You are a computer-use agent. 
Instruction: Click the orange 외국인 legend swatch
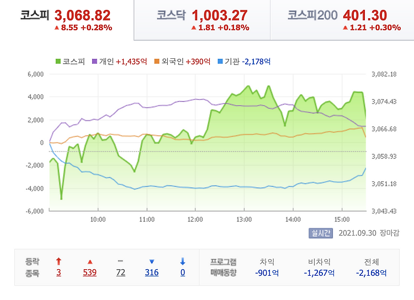[x=157, y=61]
